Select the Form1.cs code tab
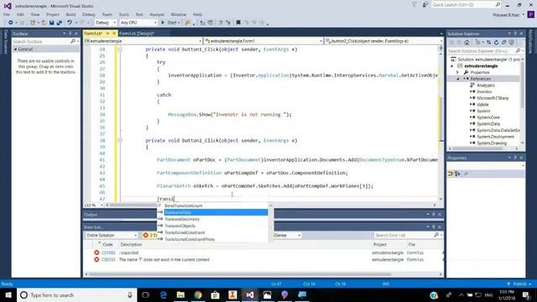 click(x=93, y=34)
